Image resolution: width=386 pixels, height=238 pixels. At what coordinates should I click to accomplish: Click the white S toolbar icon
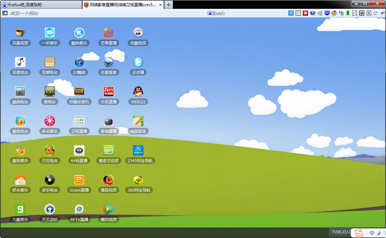coord(298,13)
